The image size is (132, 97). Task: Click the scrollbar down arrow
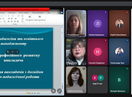62,84
